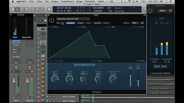184x103 pixels.
Task: Toggle the Comparer button
Action: coord(70,23)
